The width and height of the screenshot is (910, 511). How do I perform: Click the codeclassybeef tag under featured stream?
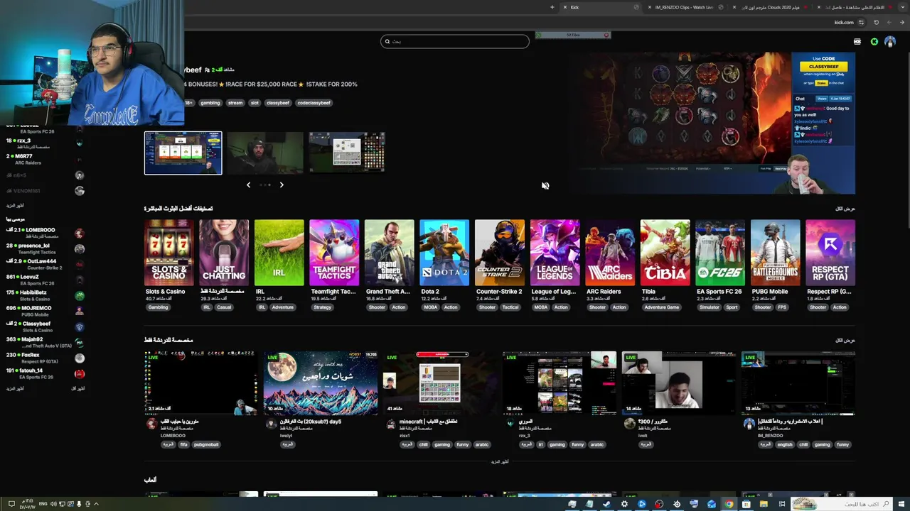tap(314, 103)
